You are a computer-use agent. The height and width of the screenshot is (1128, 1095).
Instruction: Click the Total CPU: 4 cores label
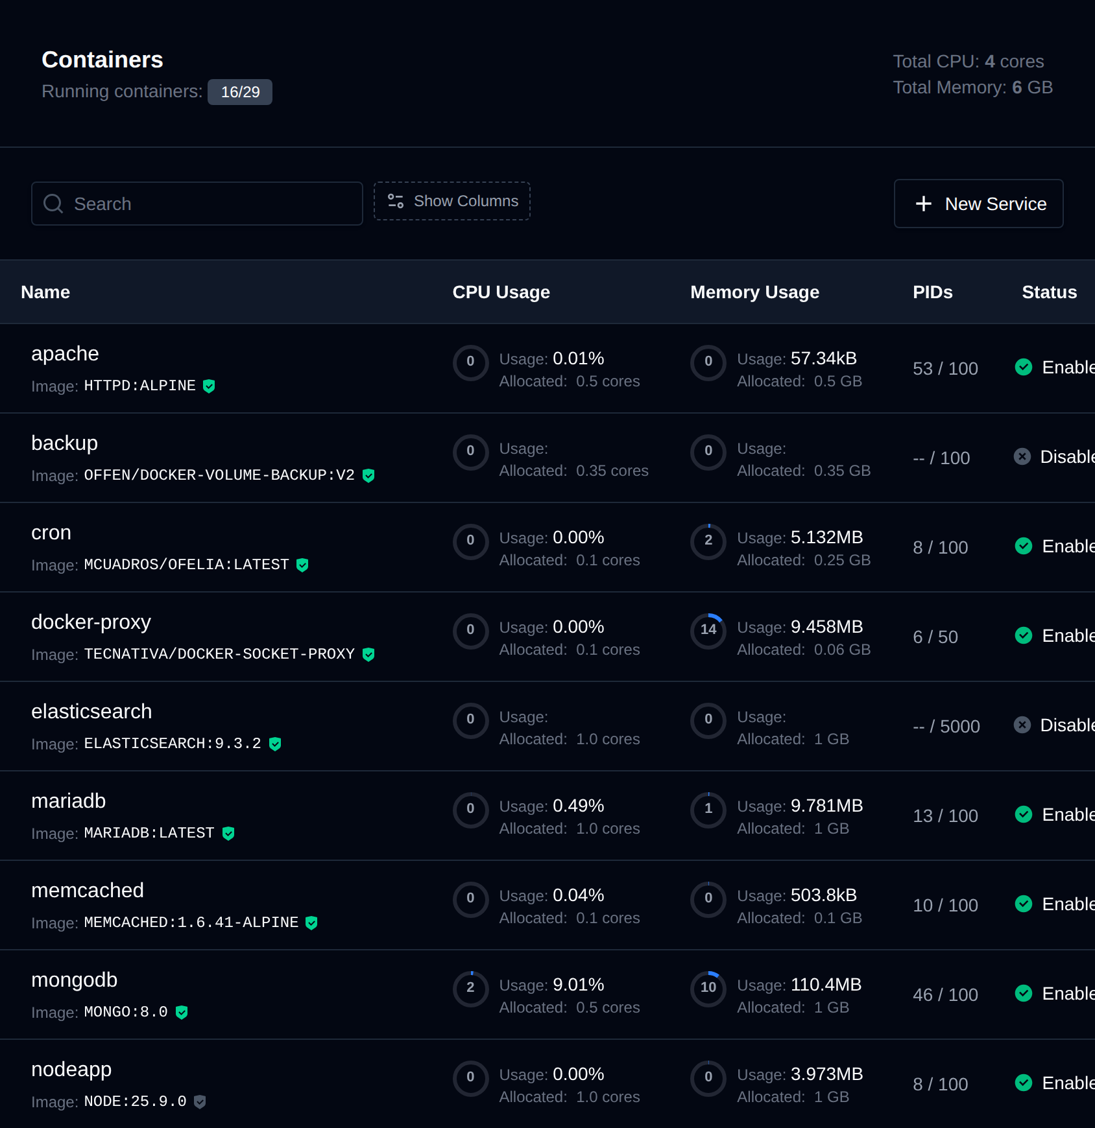(969, 62)
